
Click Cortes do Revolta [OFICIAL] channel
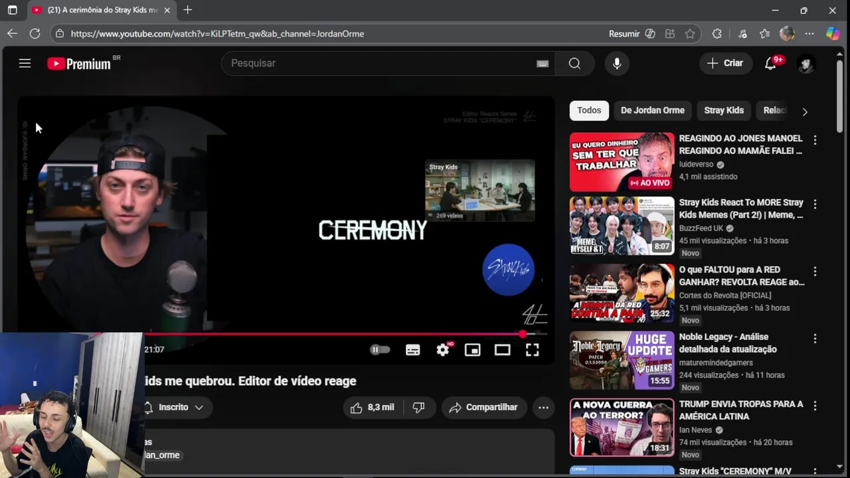pyautogui.click(x=725, y=295)
